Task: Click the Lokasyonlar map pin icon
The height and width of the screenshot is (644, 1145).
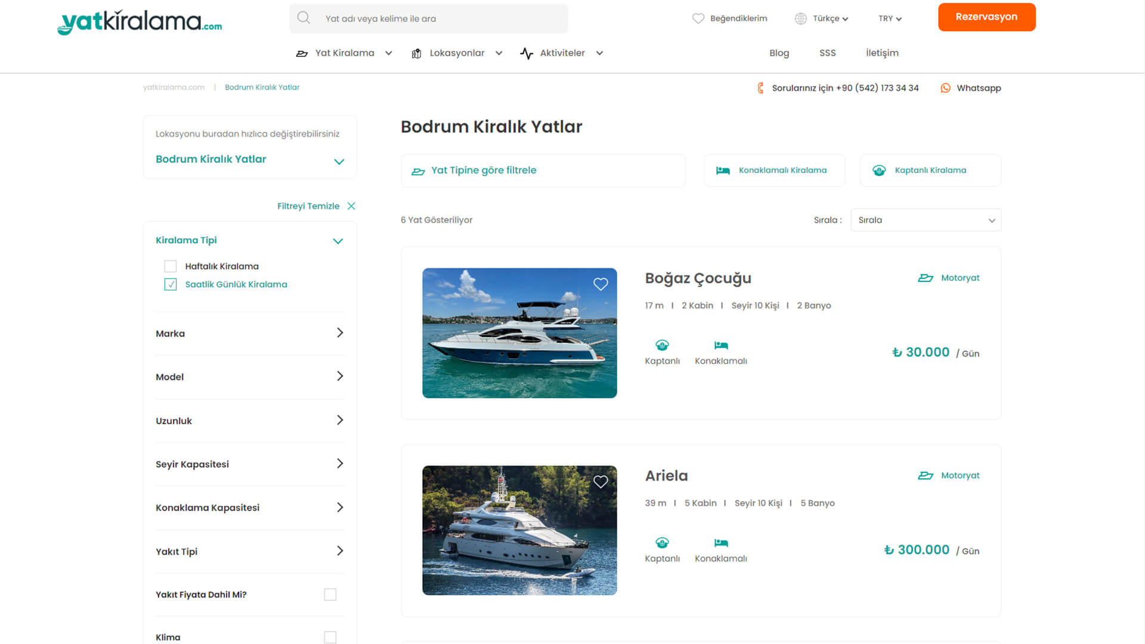Action: click(x=415, y=52)
